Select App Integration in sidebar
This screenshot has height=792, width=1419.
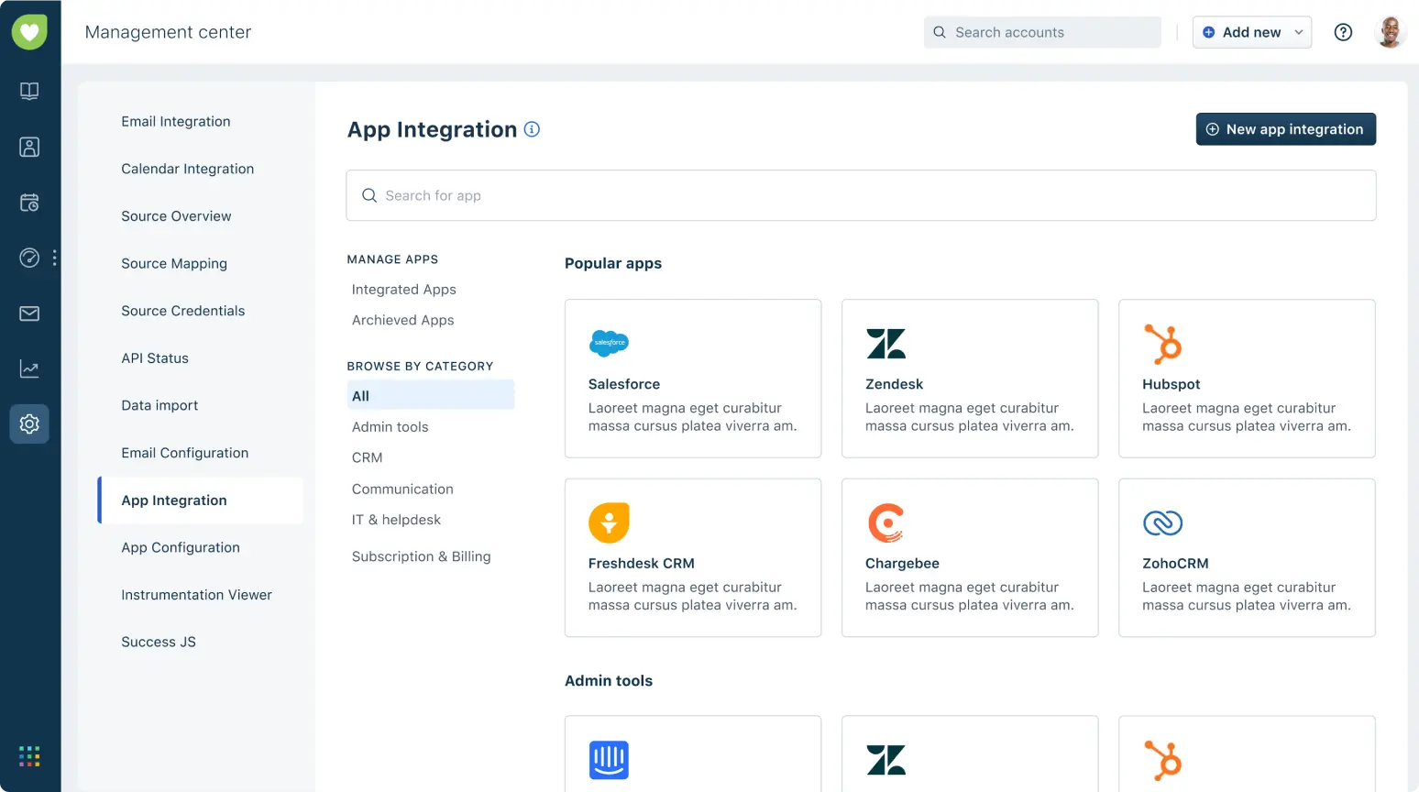pyautogui.click(x=200, y=500)
